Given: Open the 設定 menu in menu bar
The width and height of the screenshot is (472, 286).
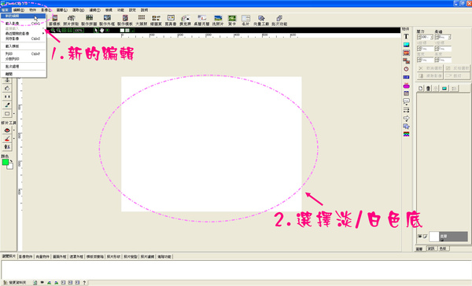Looking at the screenshot, I should (x=132, y=10).
